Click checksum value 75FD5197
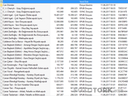 [x=123, y=8]
